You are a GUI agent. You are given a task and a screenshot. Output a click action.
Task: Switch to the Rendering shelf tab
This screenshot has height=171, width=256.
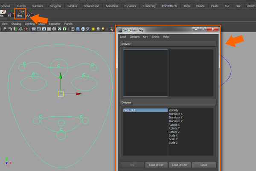(x=149, y=6)
